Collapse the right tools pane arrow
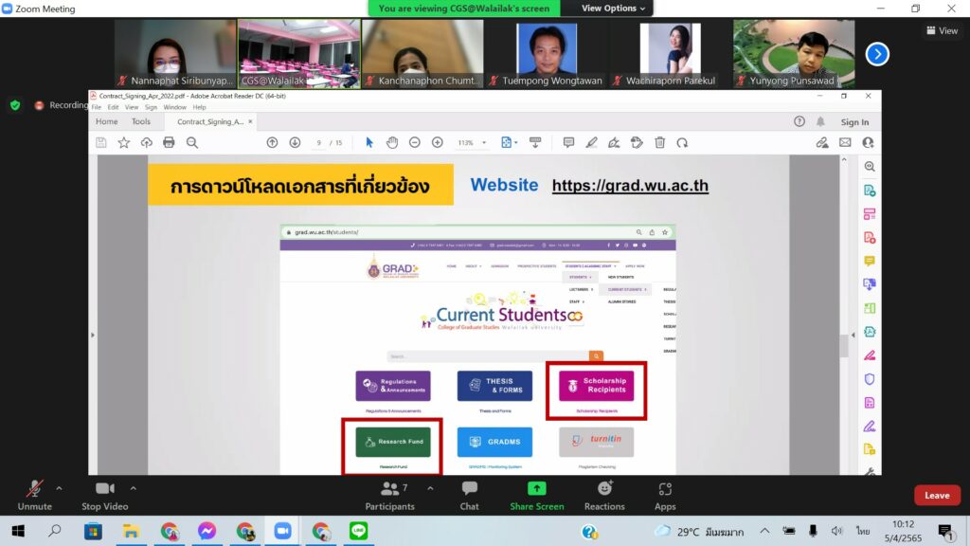This screenshot has height=546, width=970. point(853,335)
